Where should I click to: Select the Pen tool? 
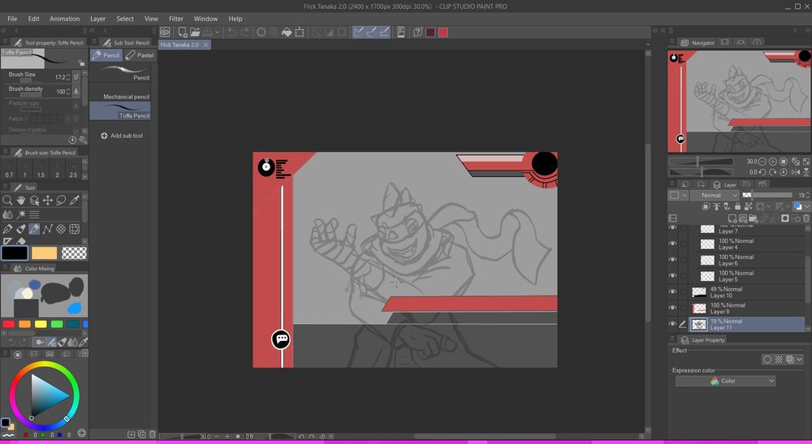(7, 229)
